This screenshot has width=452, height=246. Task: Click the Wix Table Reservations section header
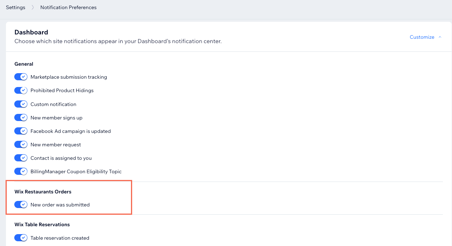point(42,224)
